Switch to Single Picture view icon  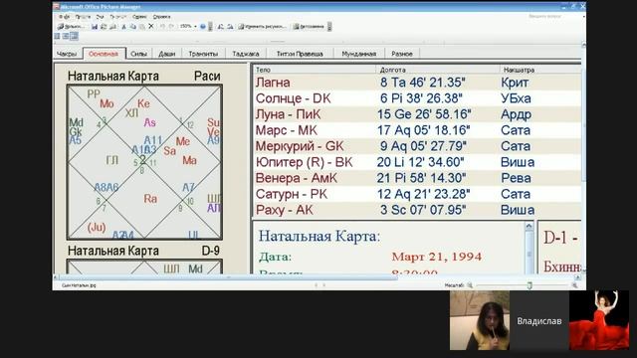tap(74, 36)
